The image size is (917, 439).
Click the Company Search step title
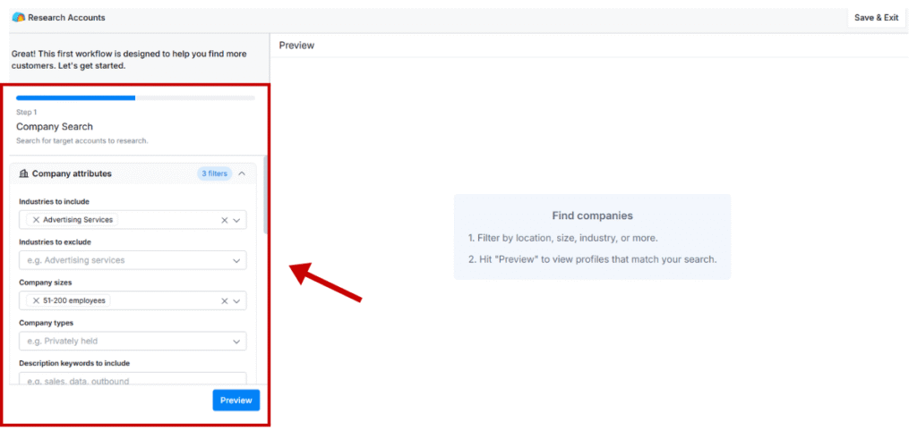coord(55,127)
